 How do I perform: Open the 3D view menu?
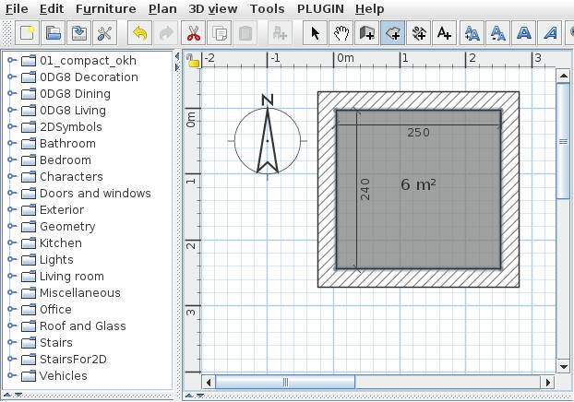pos(213,9)
